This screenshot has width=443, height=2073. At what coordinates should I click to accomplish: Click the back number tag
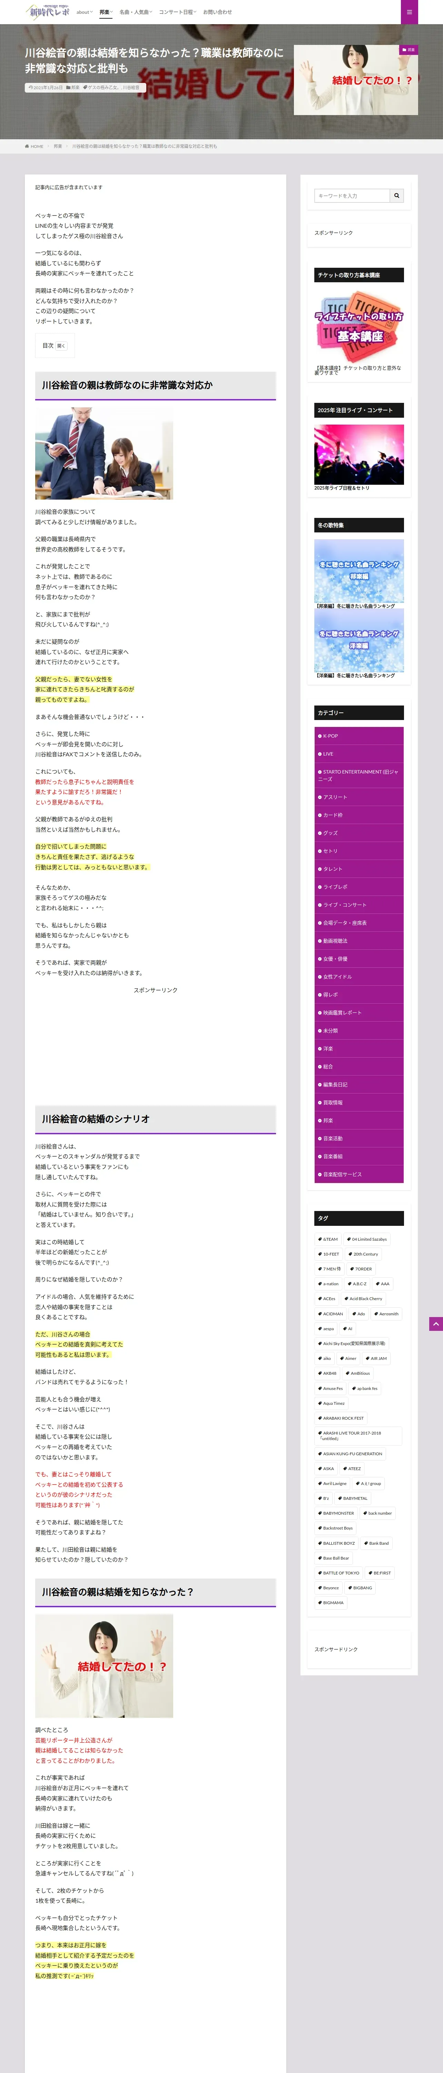(x=377, y=1513)
